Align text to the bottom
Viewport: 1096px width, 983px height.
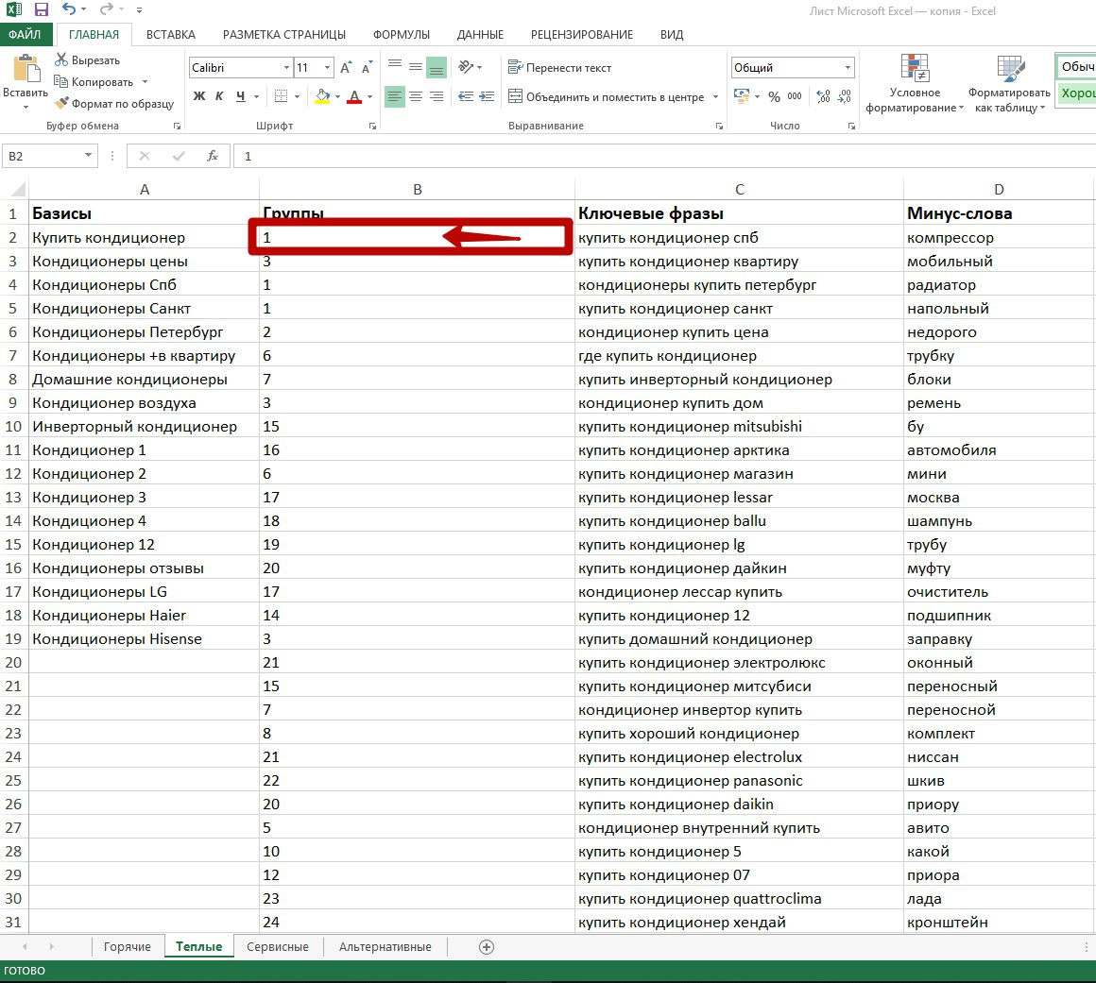click(x=437, y=67)
